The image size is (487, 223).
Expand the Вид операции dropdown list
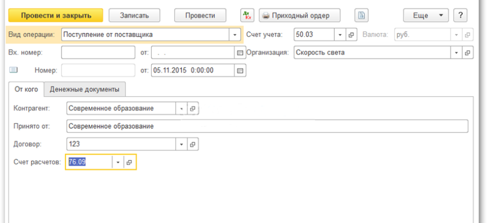point(234,35)
